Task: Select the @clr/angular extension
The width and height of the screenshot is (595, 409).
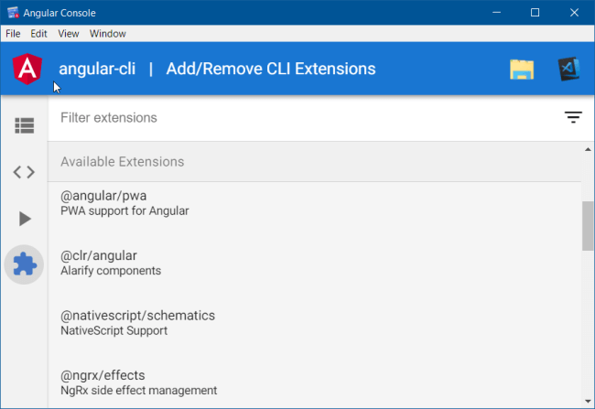Action: pyautogui.click(x=314, y=263)
